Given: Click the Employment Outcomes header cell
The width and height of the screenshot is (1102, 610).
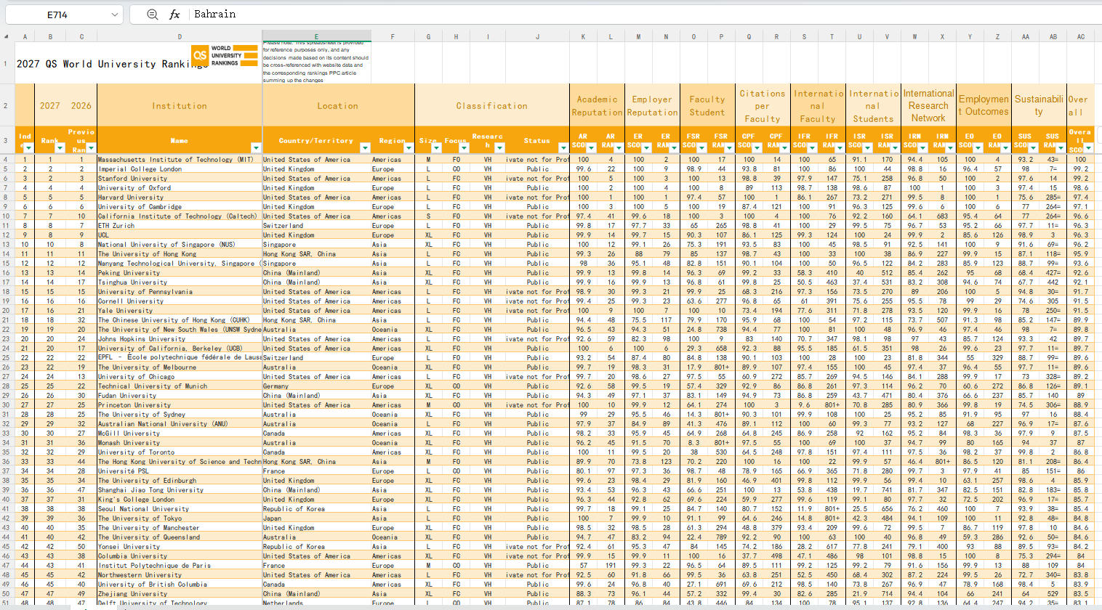Looking at the screenshot, I should pos(984,105).
